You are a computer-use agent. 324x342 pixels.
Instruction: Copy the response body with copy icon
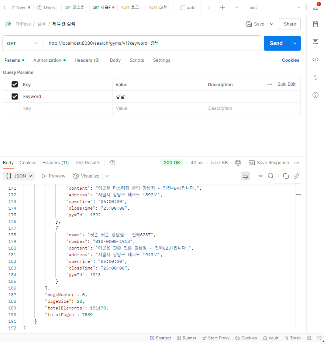tap(286, 176)
